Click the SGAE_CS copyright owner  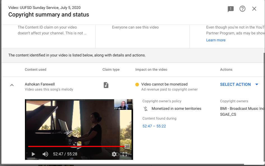click(x=228, y=115)
